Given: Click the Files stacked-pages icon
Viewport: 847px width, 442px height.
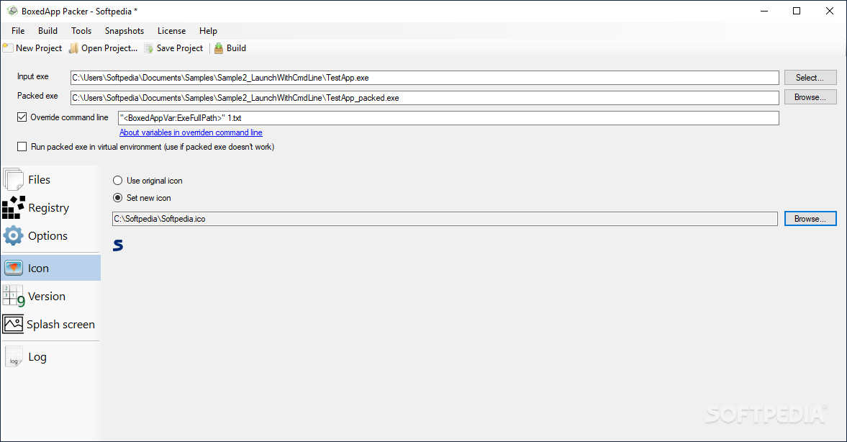Looking at the screenshot, I should pyautogui.click(x=13, y=179).
